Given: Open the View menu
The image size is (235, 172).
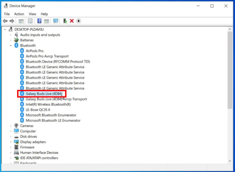Looking at the screenshot, I should click(x=33, y=14).
